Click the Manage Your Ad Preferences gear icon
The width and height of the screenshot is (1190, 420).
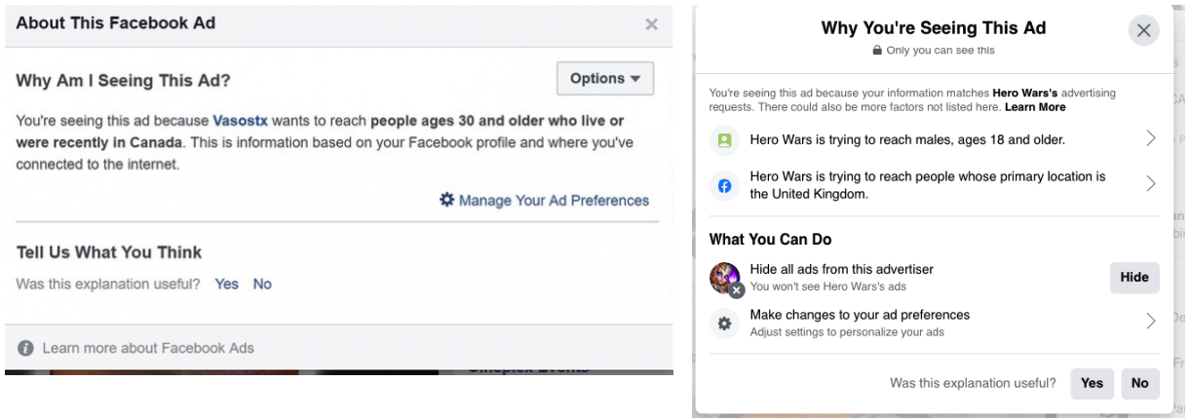(x=446, y=200)
